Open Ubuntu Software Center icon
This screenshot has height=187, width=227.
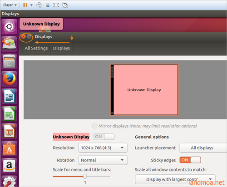coord(9,148)
